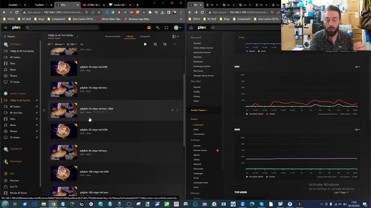Click the yellow Plex Pass badge icon
Viewport: 371px width, 208px height.
pyautogui.click(x=149, y=28)
